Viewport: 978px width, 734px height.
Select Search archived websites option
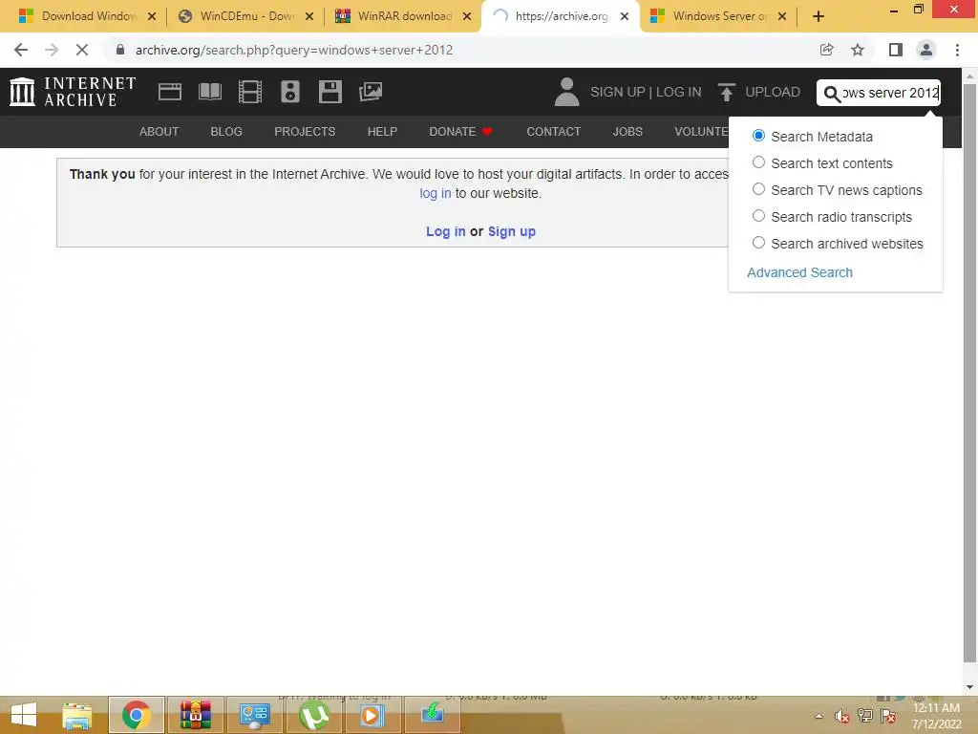click(758, 244)
